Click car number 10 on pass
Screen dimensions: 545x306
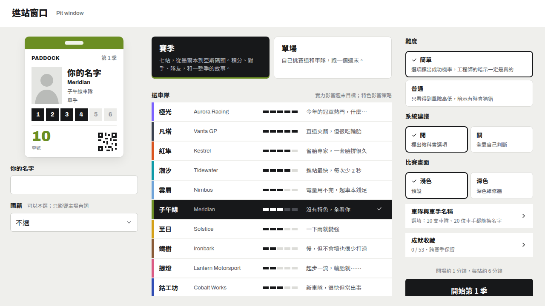[41, 136]
